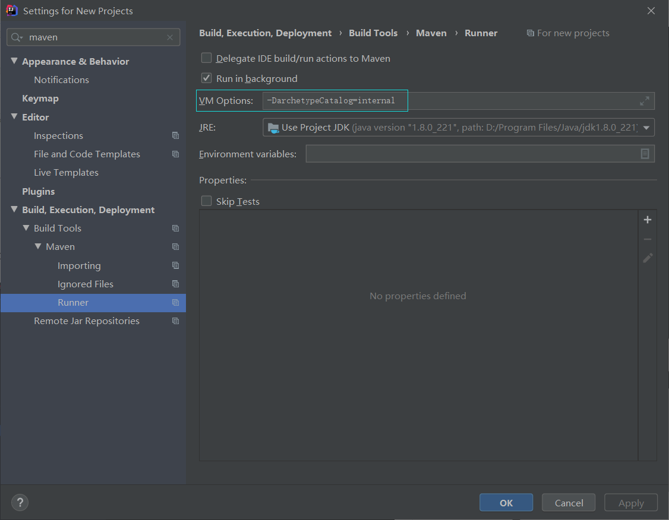Uncheck Run in background
669x520 pixels.
207,78
